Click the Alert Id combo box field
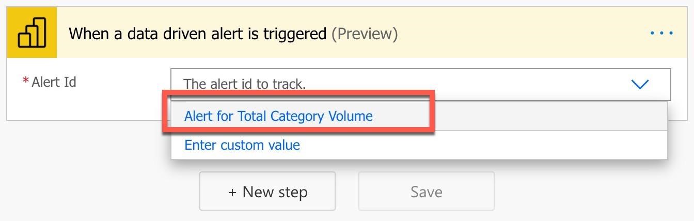This screenshot has height=221, width=694. coord(403,84)
